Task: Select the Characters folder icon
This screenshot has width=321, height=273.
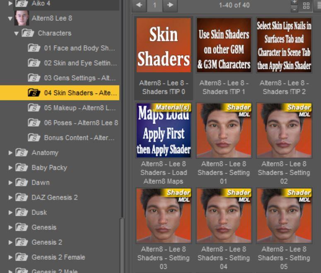Action: (28, 33)
